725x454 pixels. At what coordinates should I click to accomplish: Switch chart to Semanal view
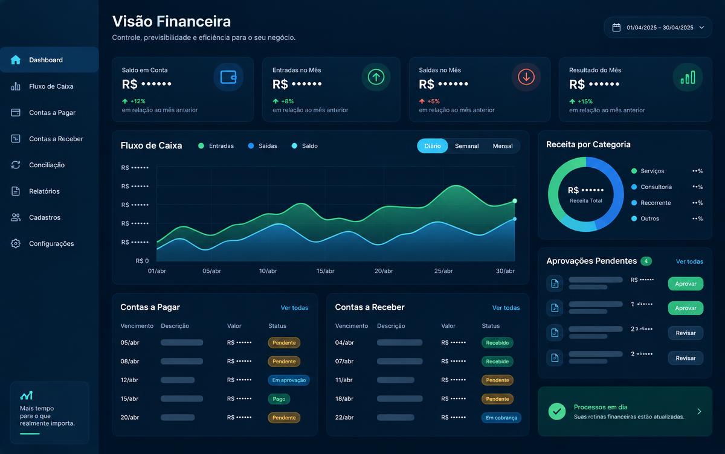click(467, 146)
